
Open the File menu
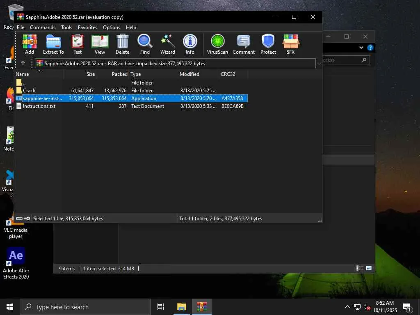21,27
